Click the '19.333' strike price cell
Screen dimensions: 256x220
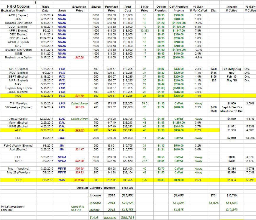tap(145, 30)
